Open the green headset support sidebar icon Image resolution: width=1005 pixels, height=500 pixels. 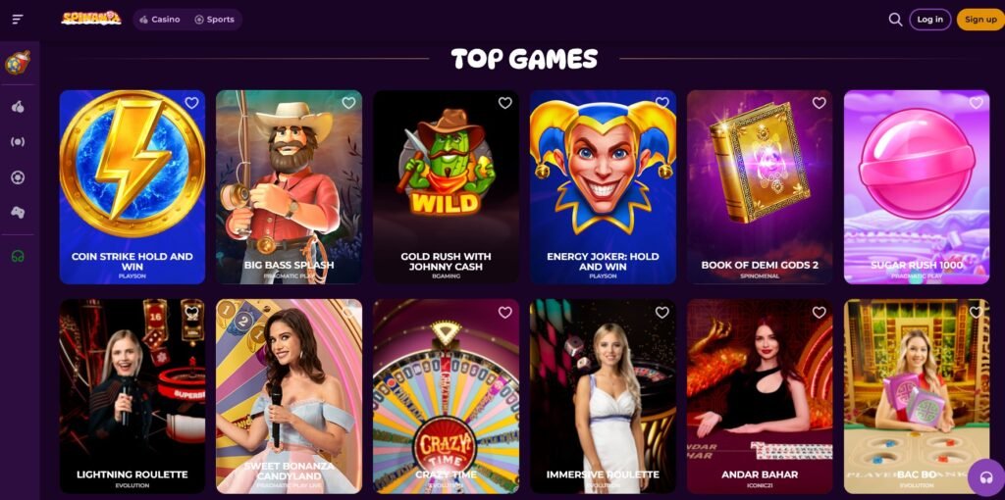(x=18, y=256)
